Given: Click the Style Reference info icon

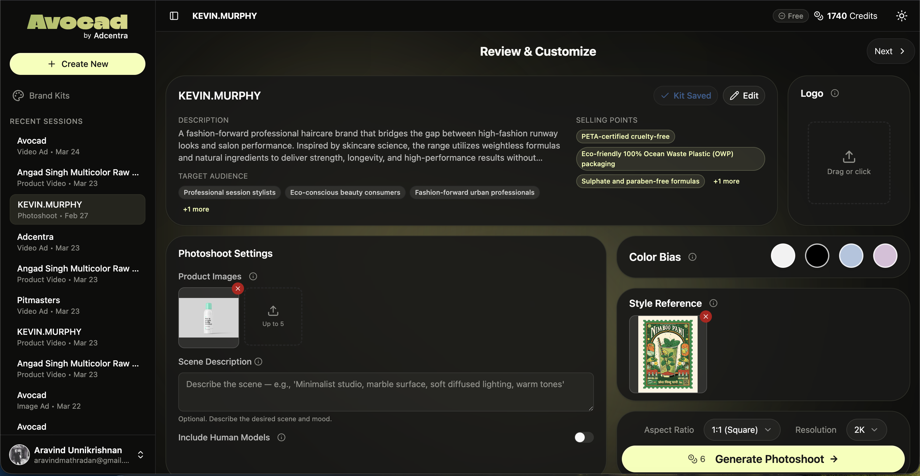Looking at the screenshot, I should click(713, 303).
